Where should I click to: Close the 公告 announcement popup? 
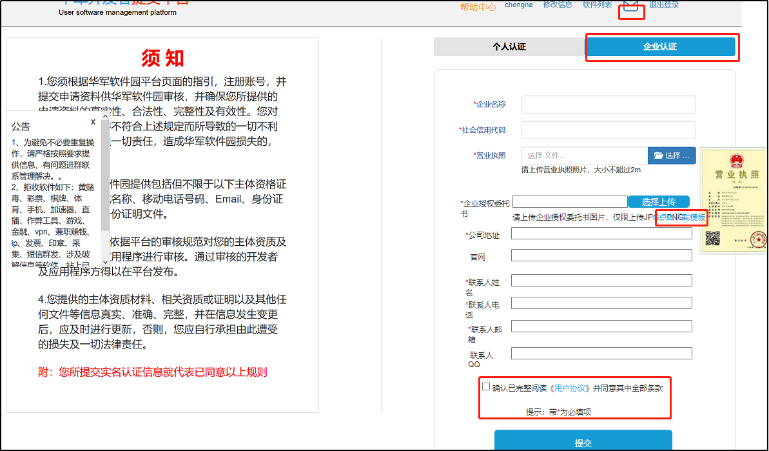click(x=93, y=121)
